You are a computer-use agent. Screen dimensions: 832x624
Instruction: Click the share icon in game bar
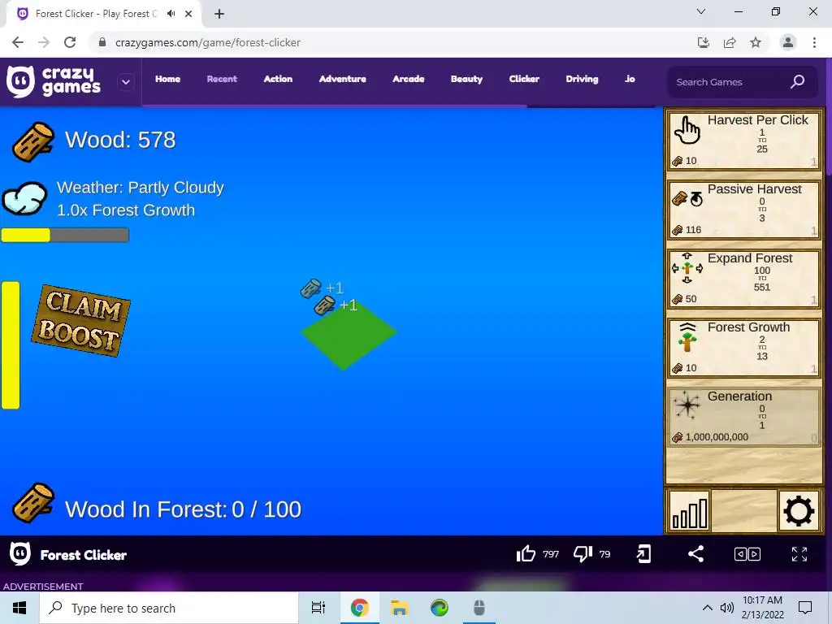tap(695, 554)
